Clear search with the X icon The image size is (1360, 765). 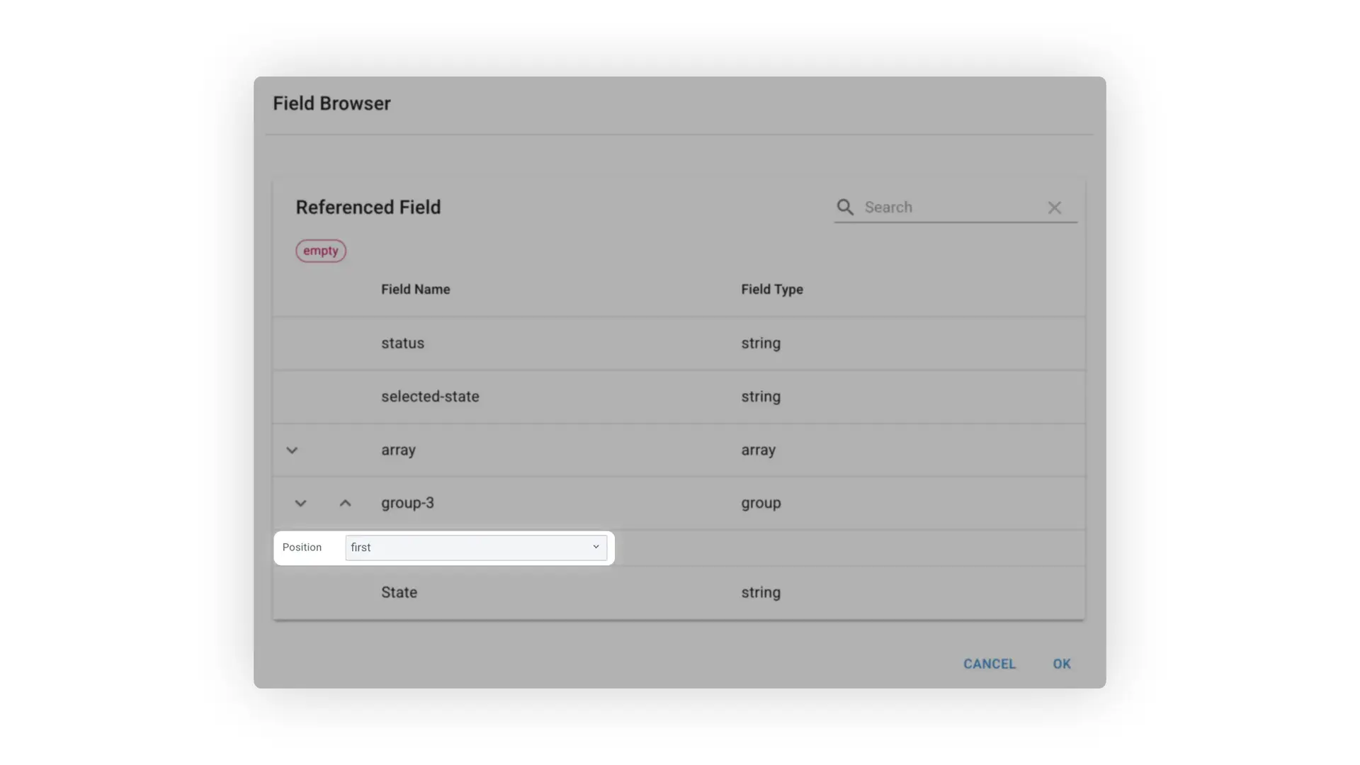point(1054,208)
